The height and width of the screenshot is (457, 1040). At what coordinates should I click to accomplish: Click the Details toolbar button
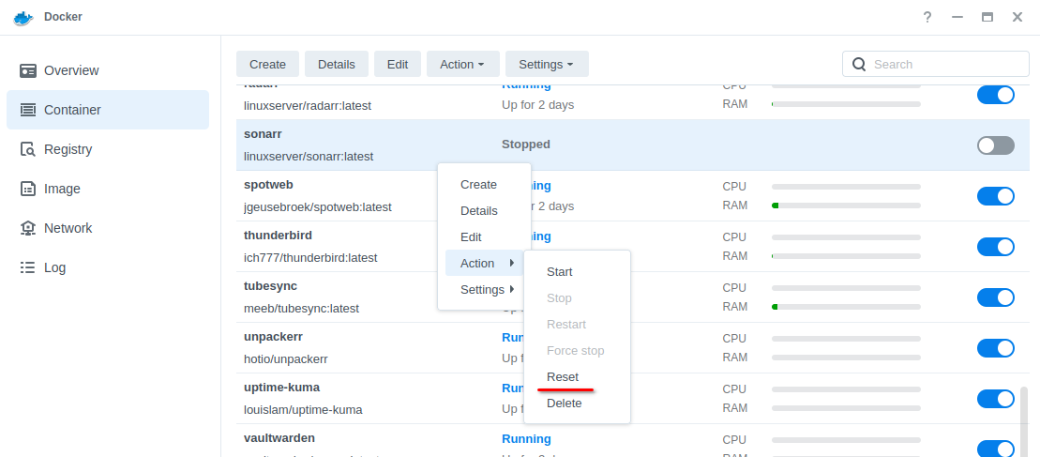pyautogui.click(x=337, y=64)
